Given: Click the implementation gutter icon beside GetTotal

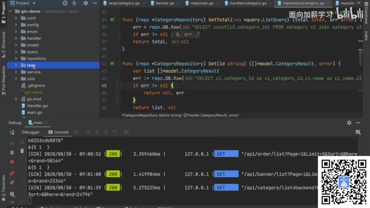Looking at the screenshot, I should (112, 20).
